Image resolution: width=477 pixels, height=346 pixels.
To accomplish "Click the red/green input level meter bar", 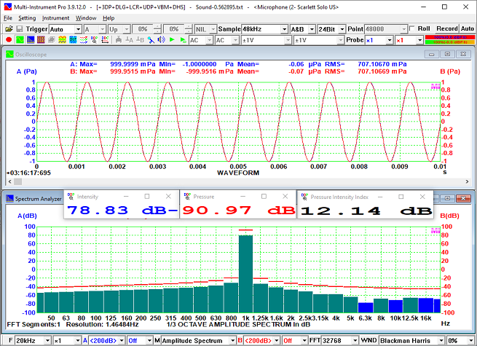I will coord(452,40).
